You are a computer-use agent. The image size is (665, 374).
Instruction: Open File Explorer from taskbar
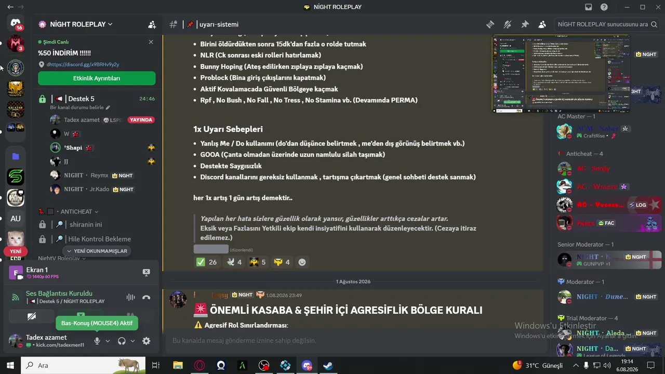(x=178, y=365)
